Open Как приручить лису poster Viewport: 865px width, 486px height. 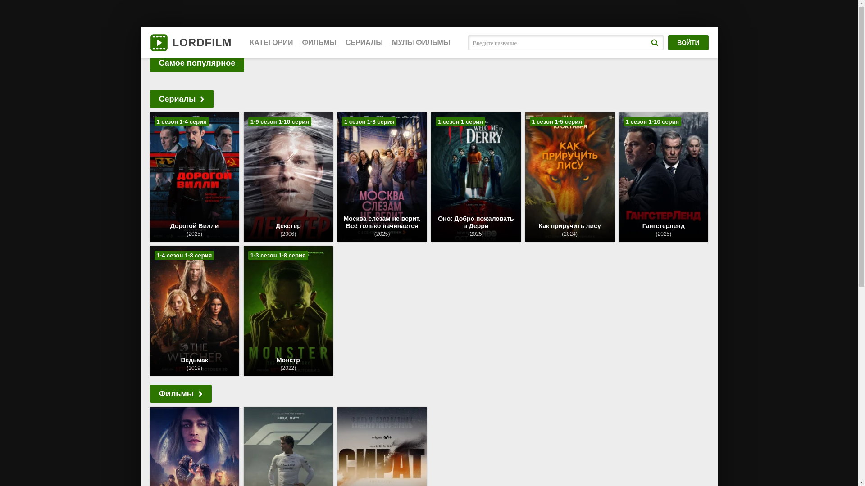(x=569, y=177)
